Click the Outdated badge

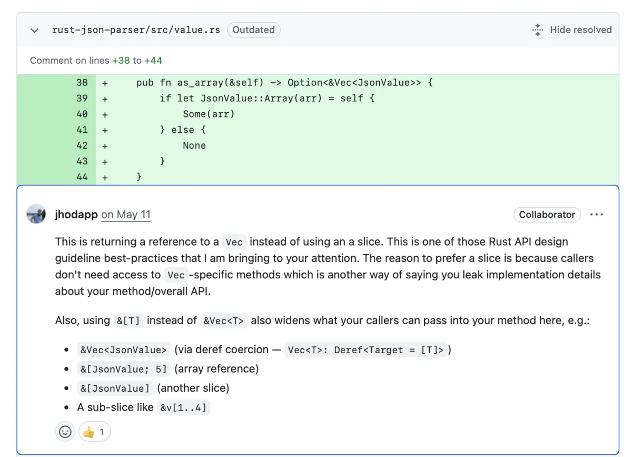[x=254, y=30]
